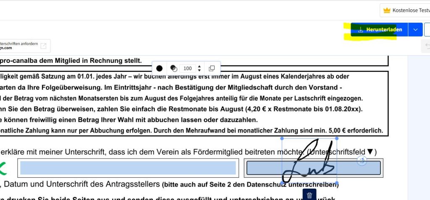Select the top-left resize handle of signature

pos(282,138)
